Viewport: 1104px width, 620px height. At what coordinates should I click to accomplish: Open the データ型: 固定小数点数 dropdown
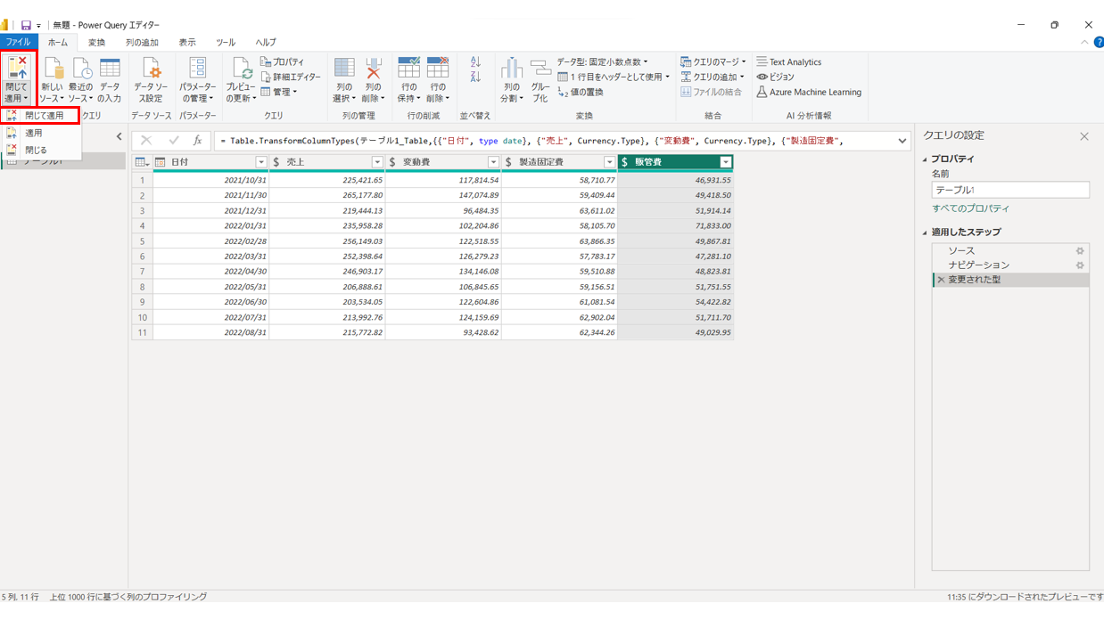pos(602,62)
